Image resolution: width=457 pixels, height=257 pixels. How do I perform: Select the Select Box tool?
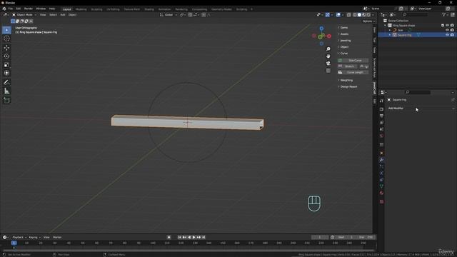click(x=6, y=30)
